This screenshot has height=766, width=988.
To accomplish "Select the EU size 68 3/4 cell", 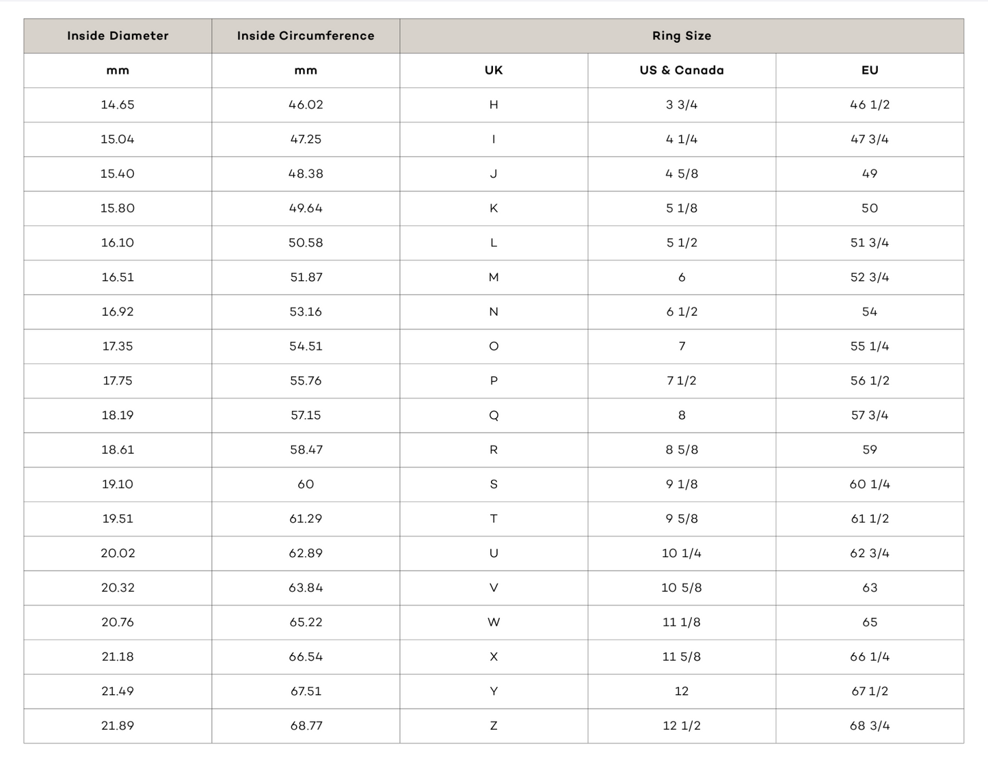I will tap(870, 726).
